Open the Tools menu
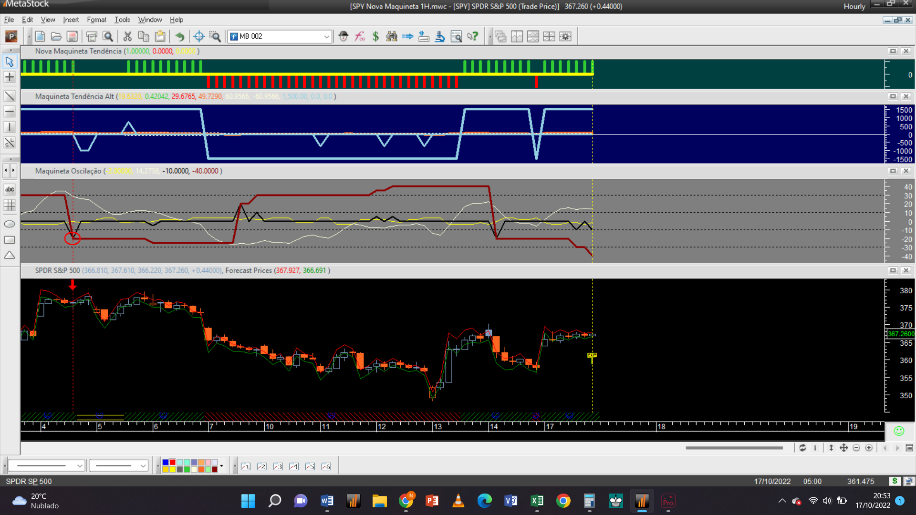 (x=122, y=20)
